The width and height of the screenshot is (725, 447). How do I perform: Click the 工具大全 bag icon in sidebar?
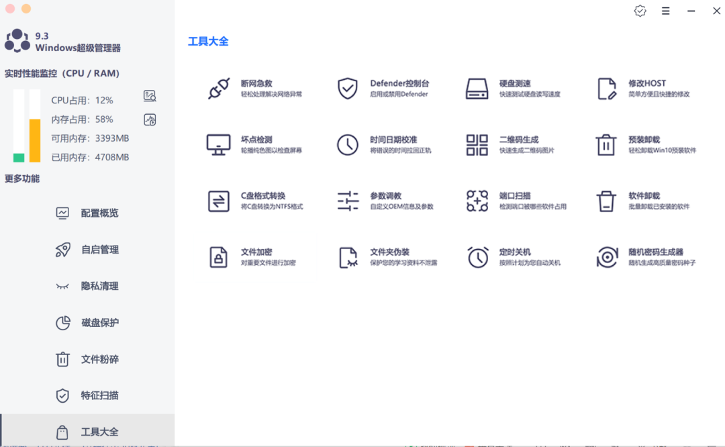click(x=62, y=432)
